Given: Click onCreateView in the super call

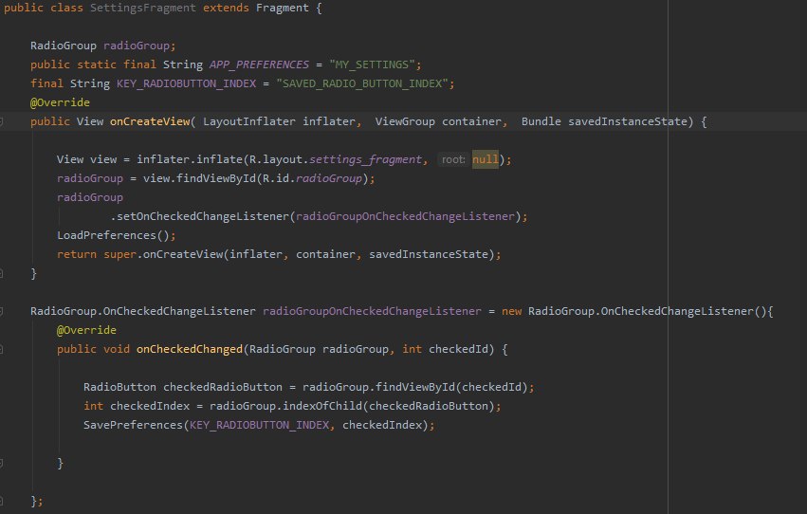Looking at the screenshot, I should click(x=183, y=254).
